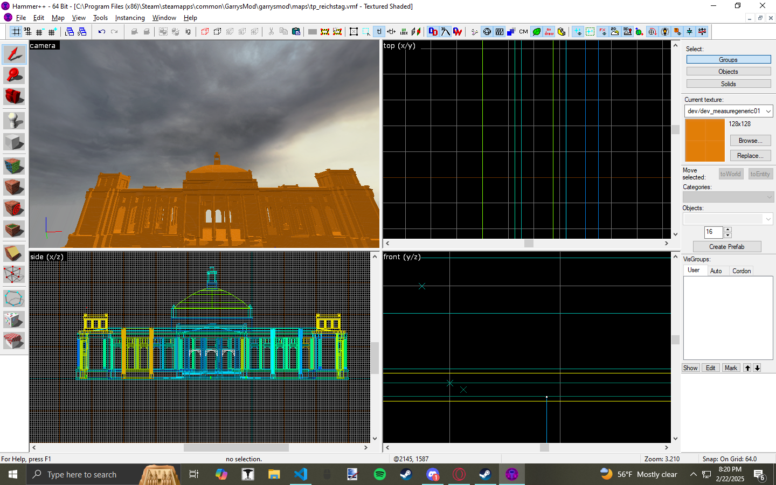Screen dimensions: 776x485
Task: Click the orange current texture preview swatch
Action: pyautogui.click(x=705, y=140)
